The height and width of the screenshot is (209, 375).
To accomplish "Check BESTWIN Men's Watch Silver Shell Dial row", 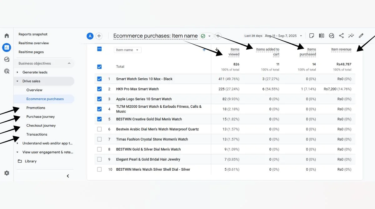I will point(99,169).
